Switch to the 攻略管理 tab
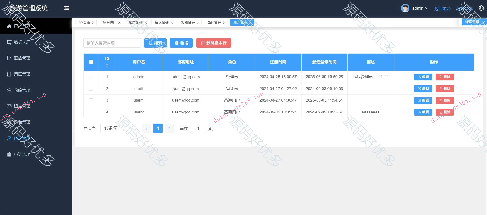 pyautogui.click(x=188, y=23)
